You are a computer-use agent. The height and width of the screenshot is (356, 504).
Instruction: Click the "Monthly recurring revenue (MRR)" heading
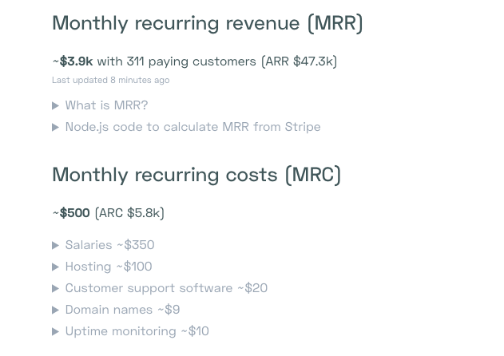click(x=208, y=23)
